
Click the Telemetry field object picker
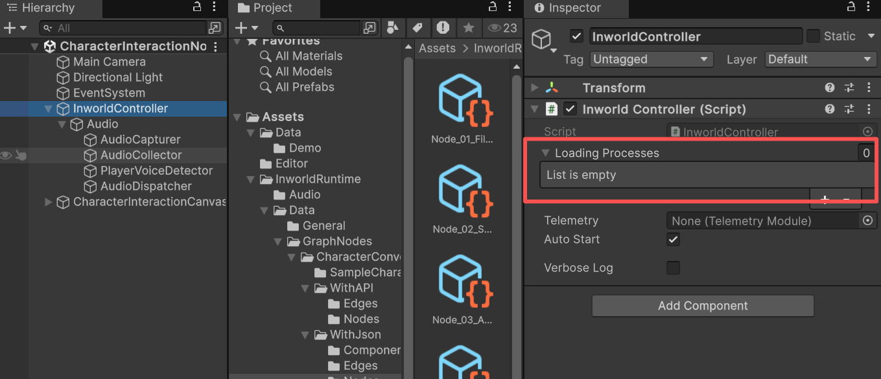868,221
